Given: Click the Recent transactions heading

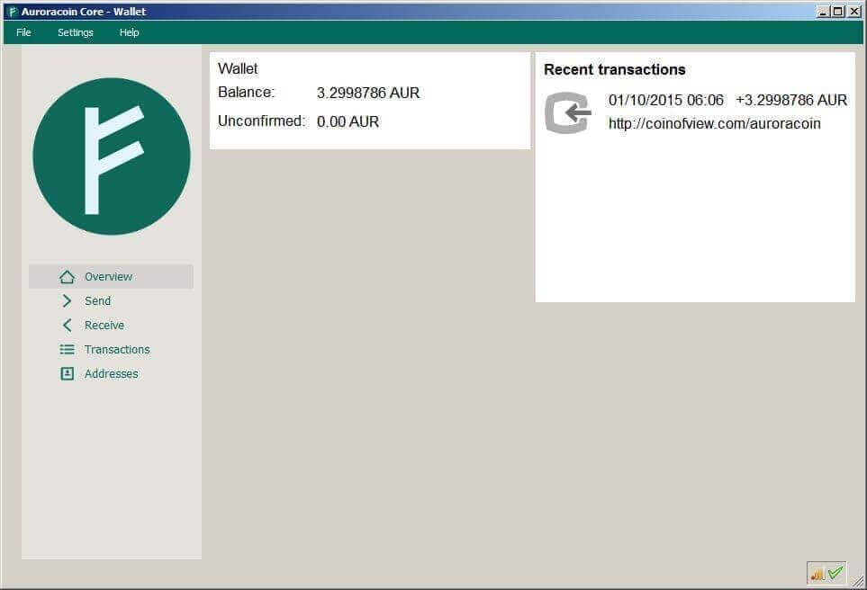Looking at the screenshot, I should [x=614, y=69].
